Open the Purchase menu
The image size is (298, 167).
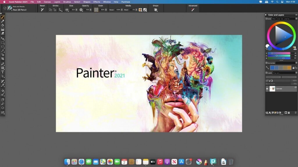126,2
